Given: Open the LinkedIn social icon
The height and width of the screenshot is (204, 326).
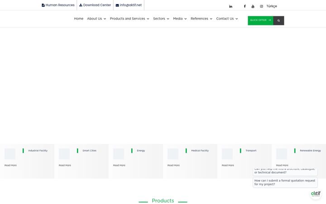Looking at the screenshot, I should coord(230,6).
